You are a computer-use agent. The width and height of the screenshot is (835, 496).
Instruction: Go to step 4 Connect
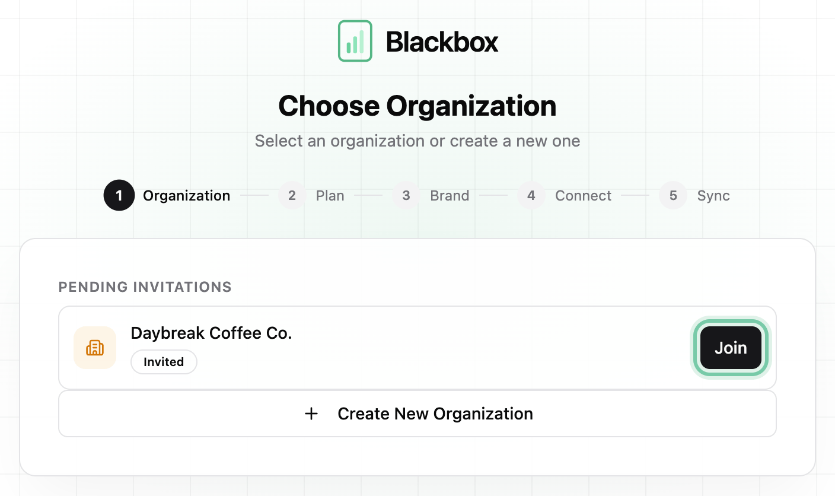coord(564,196)
